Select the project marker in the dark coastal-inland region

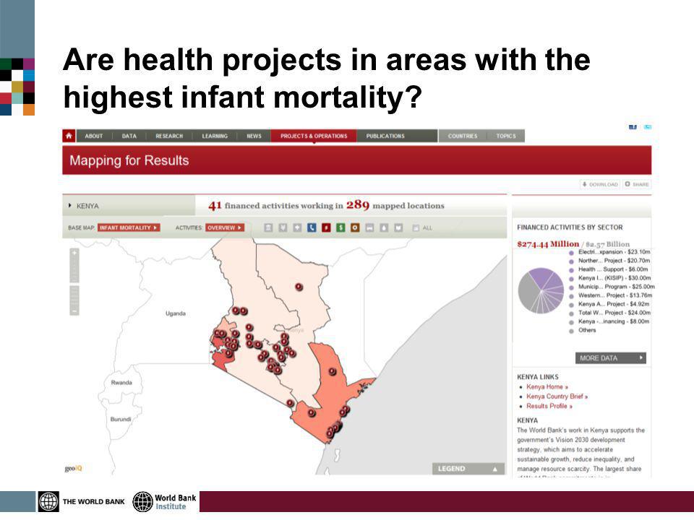tap(333, 372)
